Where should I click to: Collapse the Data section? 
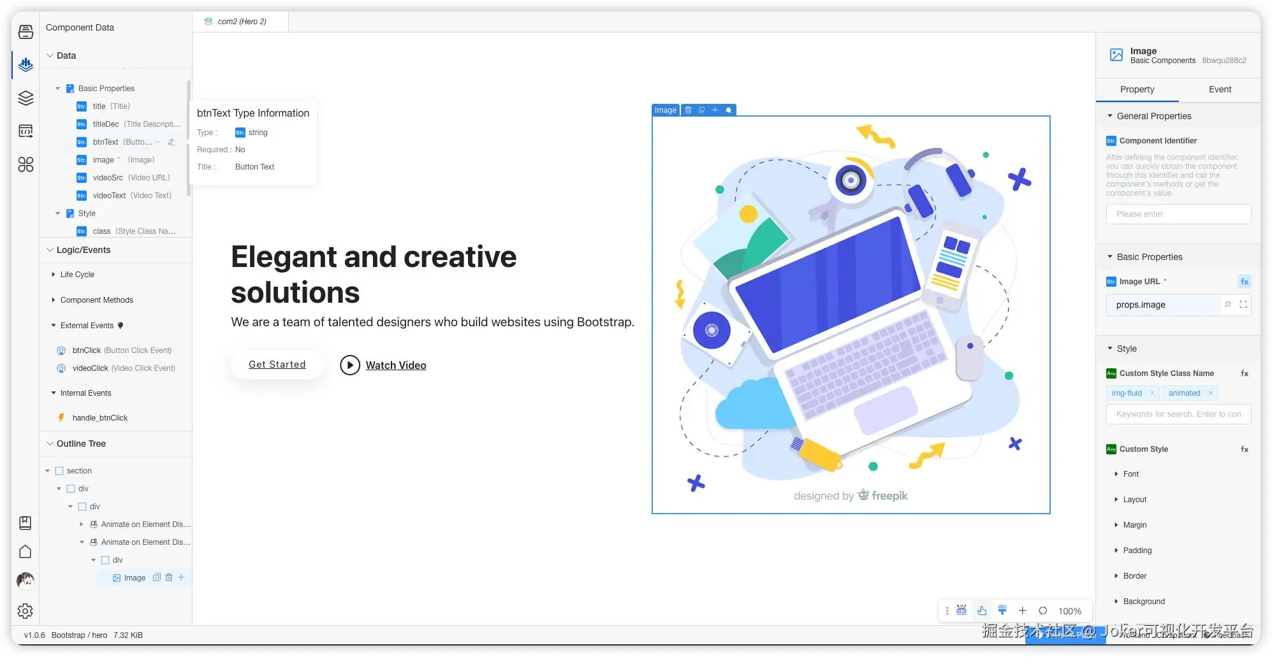coord(50,55)
